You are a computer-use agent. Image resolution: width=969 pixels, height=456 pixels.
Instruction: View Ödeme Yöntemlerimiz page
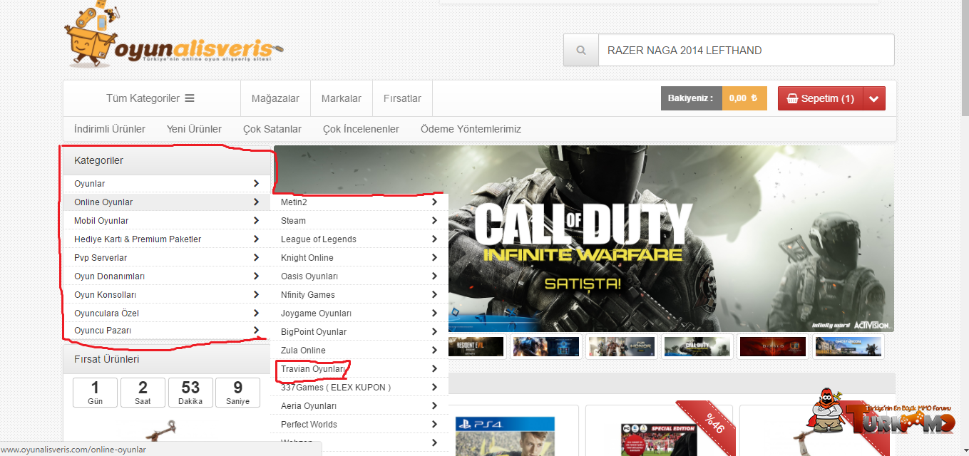coord(471,129)
